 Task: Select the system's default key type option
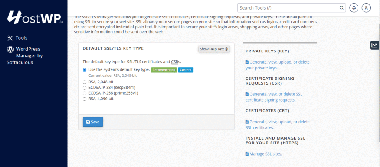[85, 70]
